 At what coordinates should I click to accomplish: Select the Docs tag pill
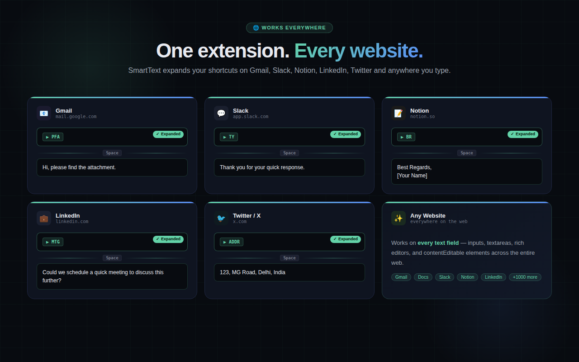[423, 277]
